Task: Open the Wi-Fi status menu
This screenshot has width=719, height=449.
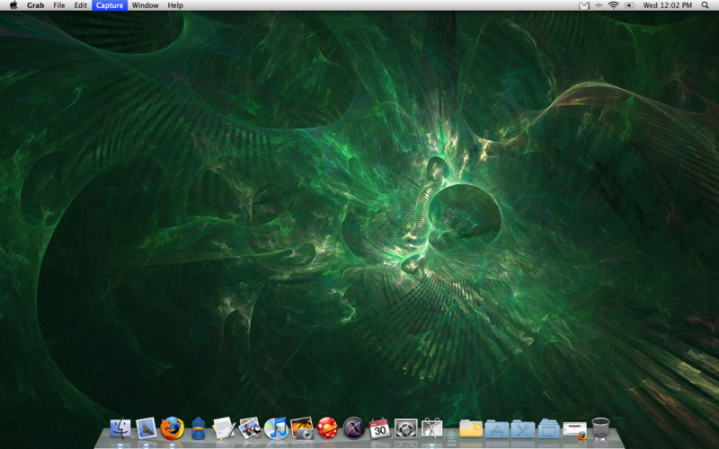Action: click(x=614, y=5)
